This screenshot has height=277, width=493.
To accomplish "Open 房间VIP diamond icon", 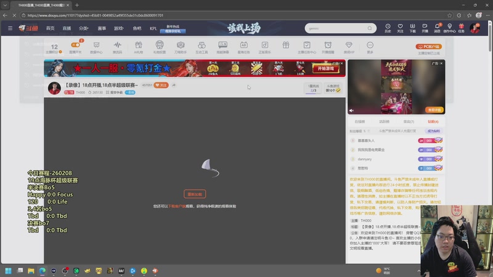I will 349,47.
